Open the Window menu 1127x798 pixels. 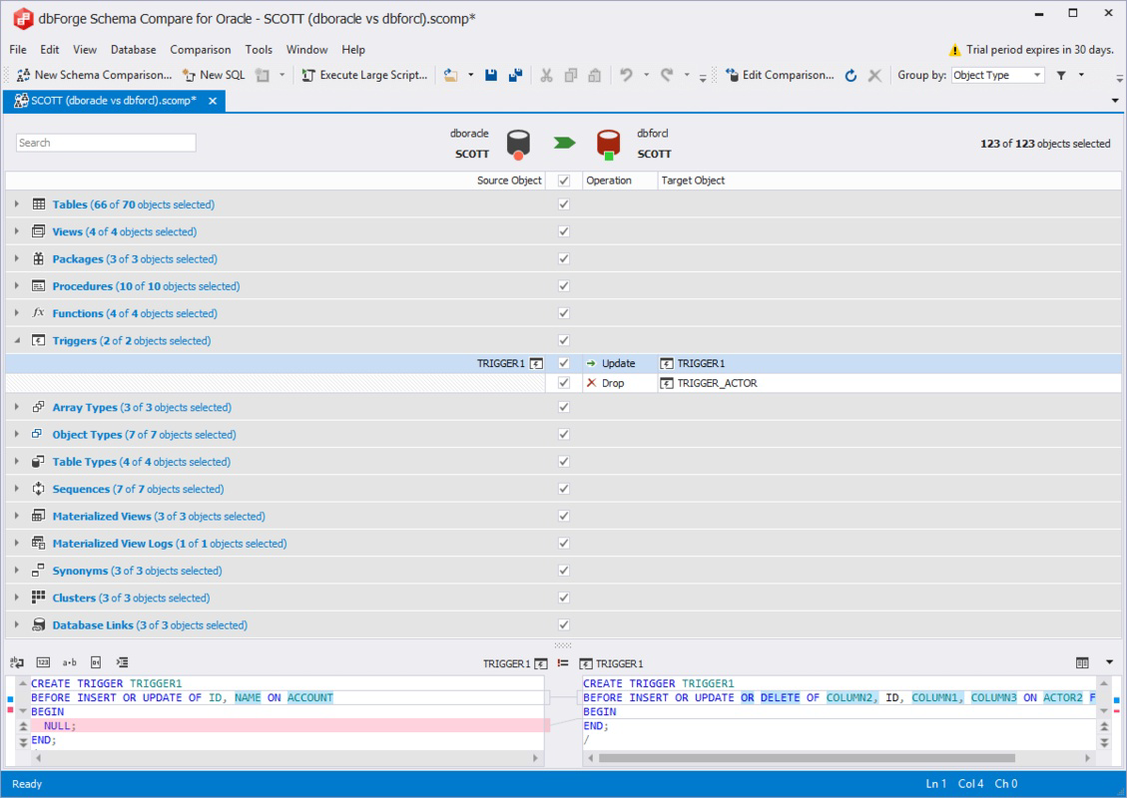[306, 50]
